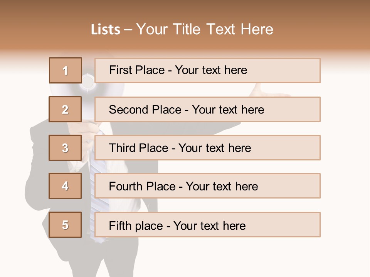Click the number 5 box

(65, 224)
